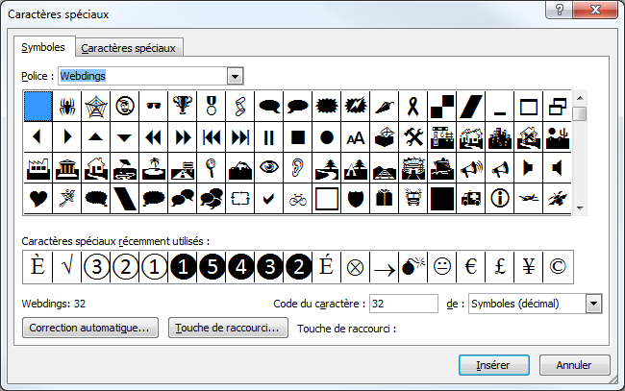Pick the crossed tools symbol
Screen dimensions: 625x391
coord(412,137)
